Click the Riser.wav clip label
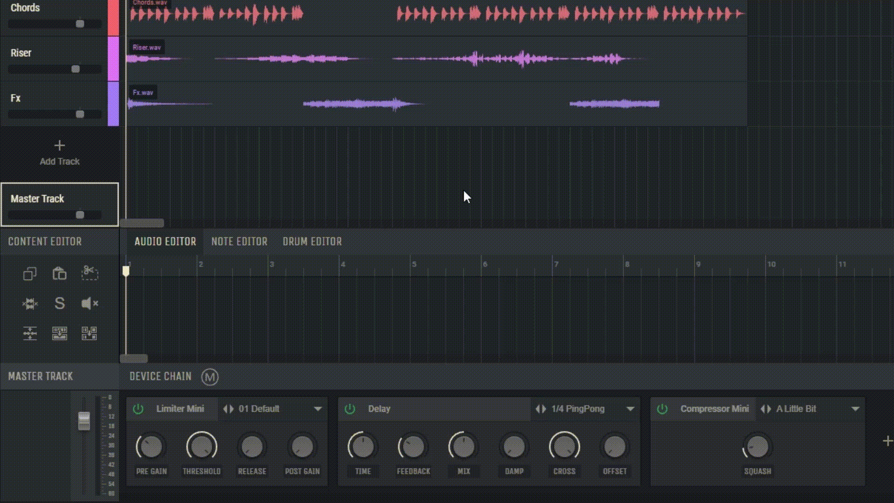The width and height of the screenshot is (894, 503). coord(146,48)
